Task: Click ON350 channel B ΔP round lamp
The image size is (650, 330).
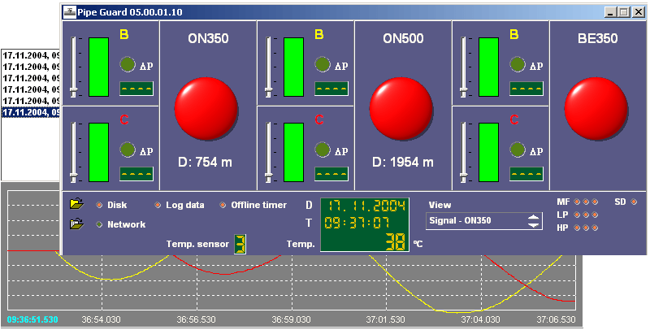Action: 128,64
